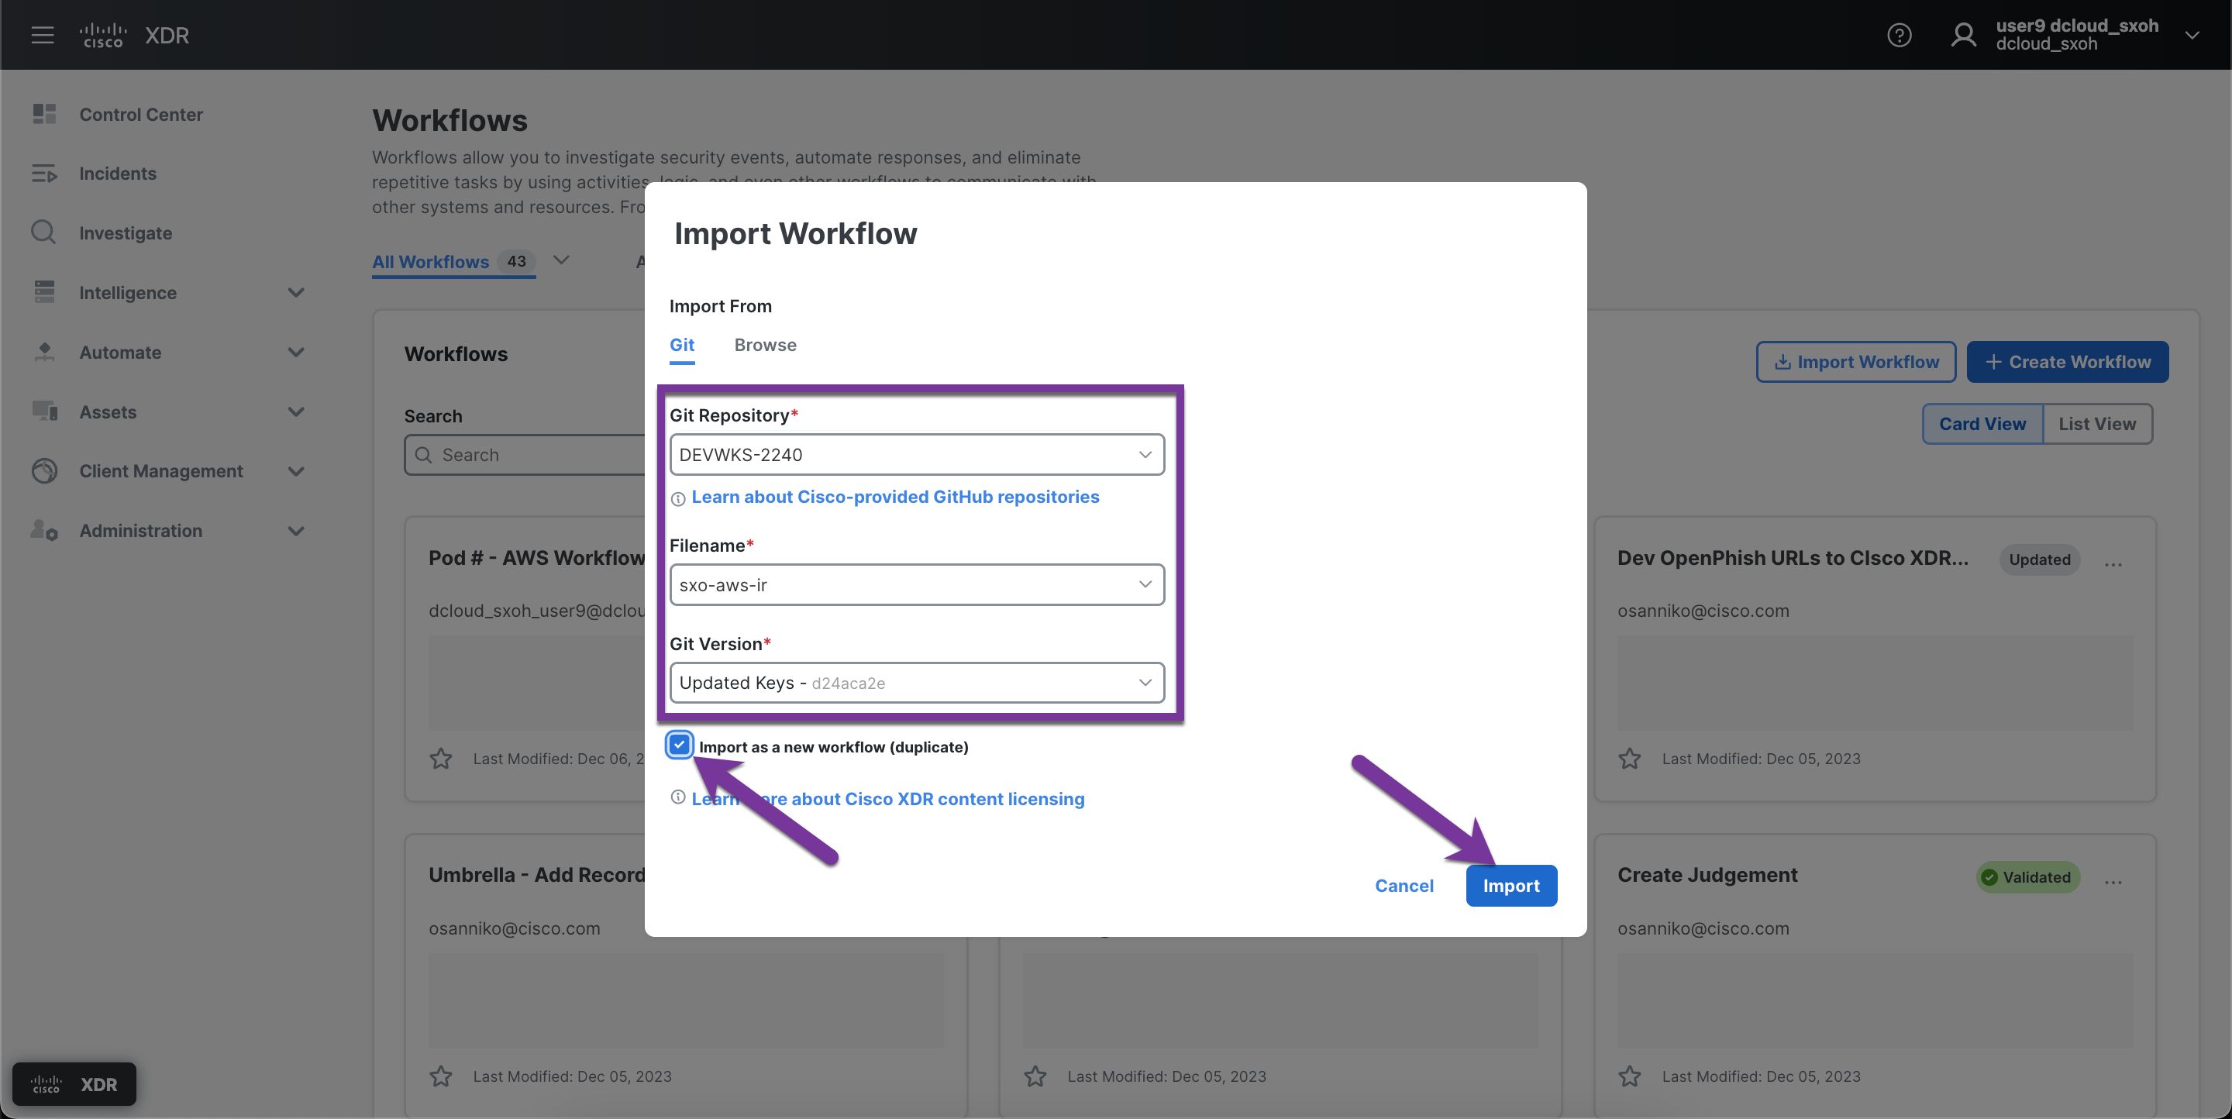Open the Create Judgement workflow title

click(x=1707, y=875)
